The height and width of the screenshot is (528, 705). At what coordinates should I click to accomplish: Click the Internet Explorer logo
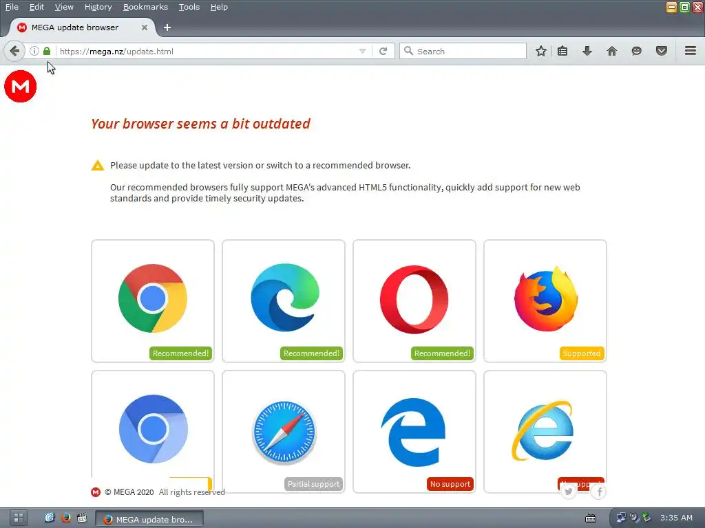[543, 431]
